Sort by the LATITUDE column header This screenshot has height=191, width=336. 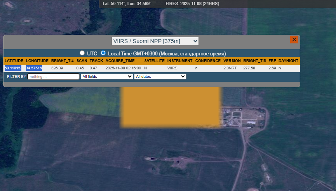tap(14, 61)
